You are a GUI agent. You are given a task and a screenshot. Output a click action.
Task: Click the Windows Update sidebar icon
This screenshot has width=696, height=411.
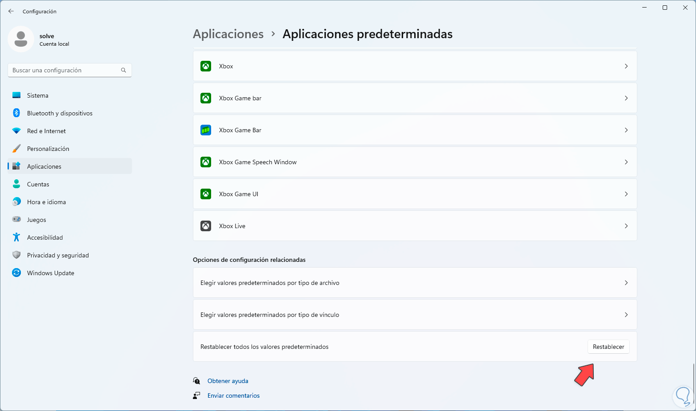point(16,273)
